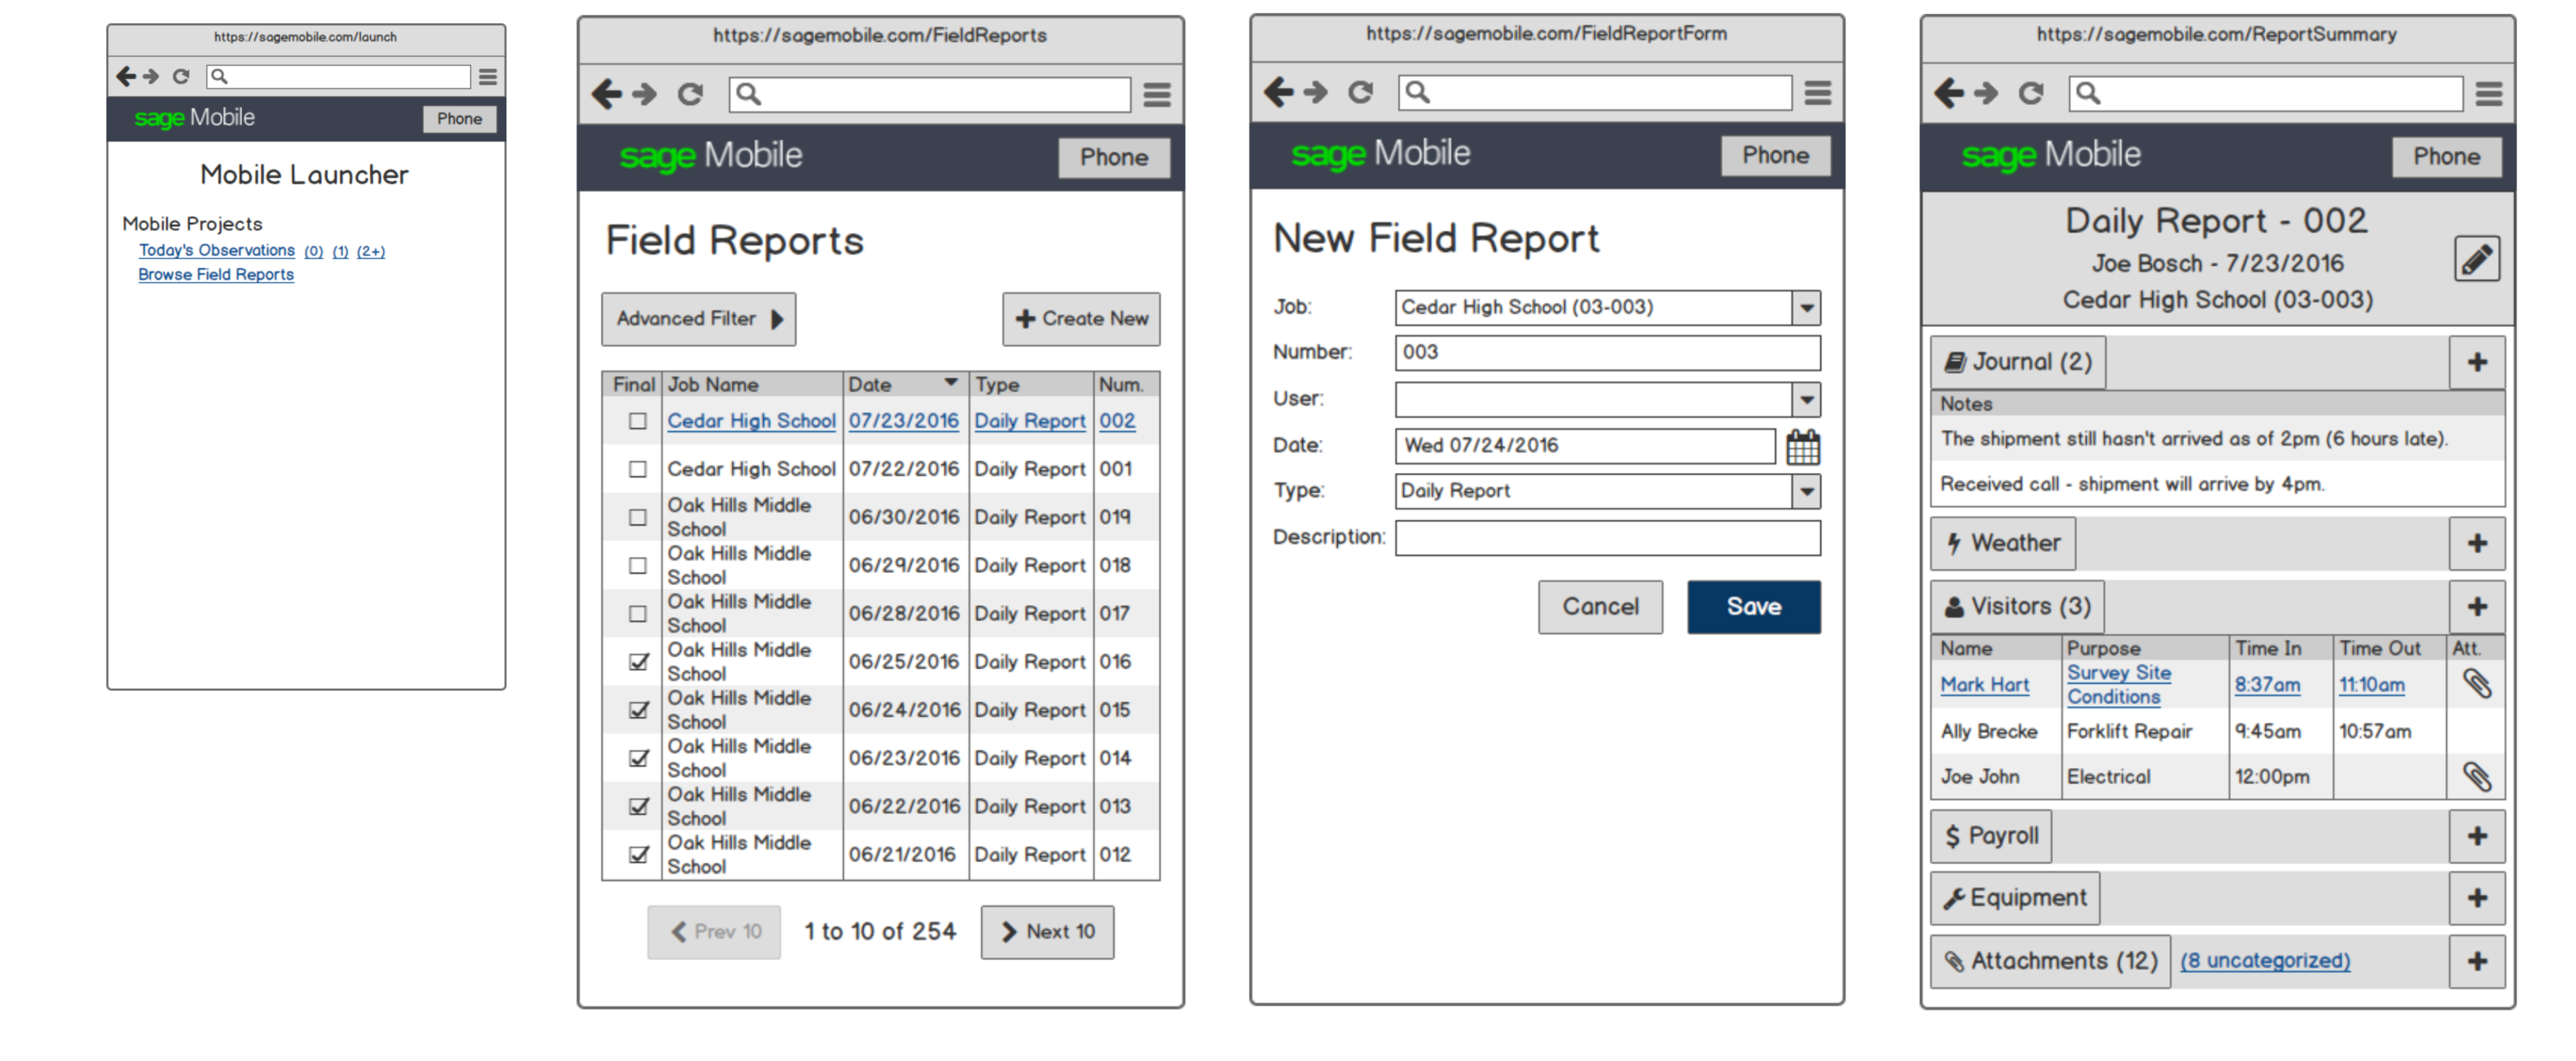
Task: Add a Weather entry using the plus icon
Action: [2476, 544]
